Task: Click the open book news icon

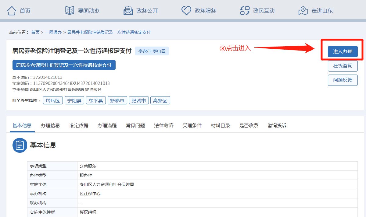Action: click(70, 11)
